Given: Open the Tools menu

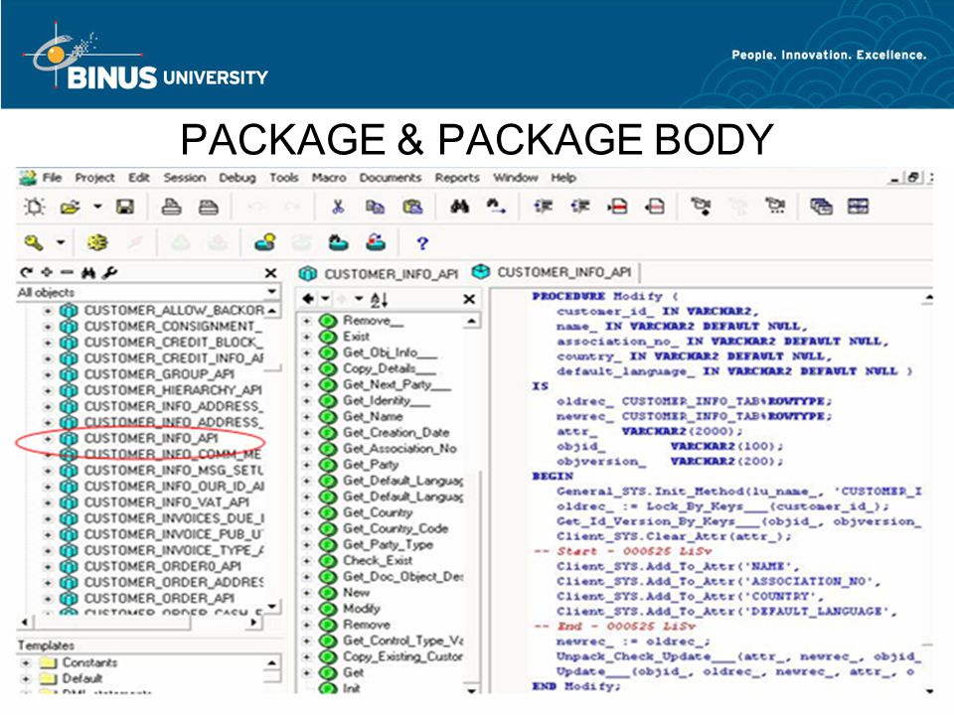Looking at the screenshot, I should [x=283, y=178].
